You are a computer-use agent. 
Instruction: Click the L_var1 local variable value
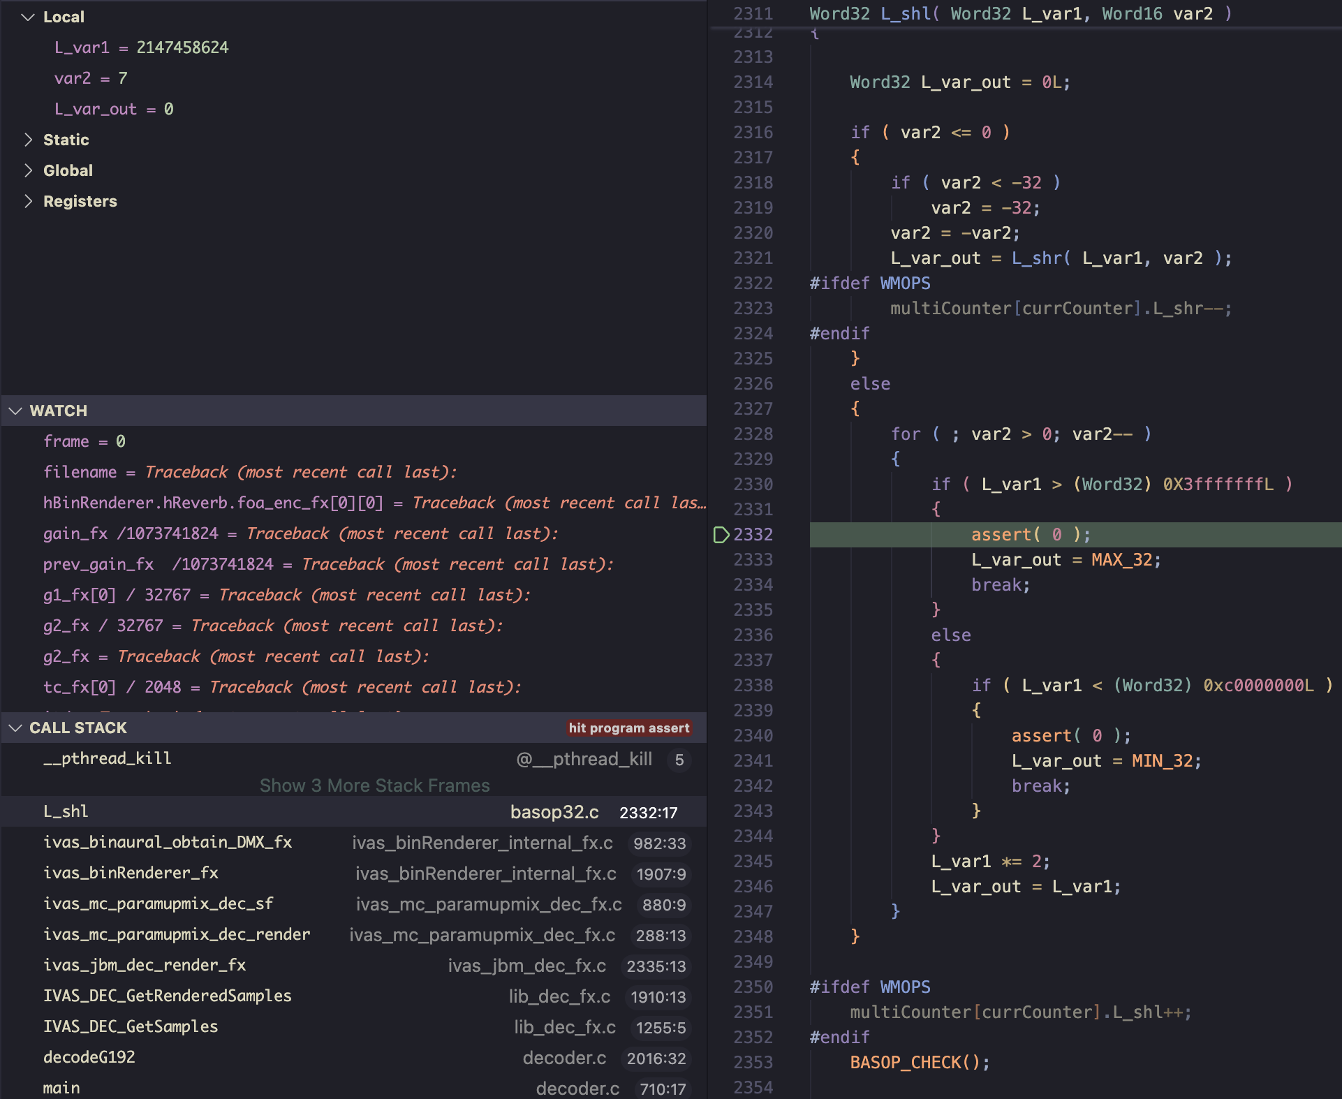182,47
